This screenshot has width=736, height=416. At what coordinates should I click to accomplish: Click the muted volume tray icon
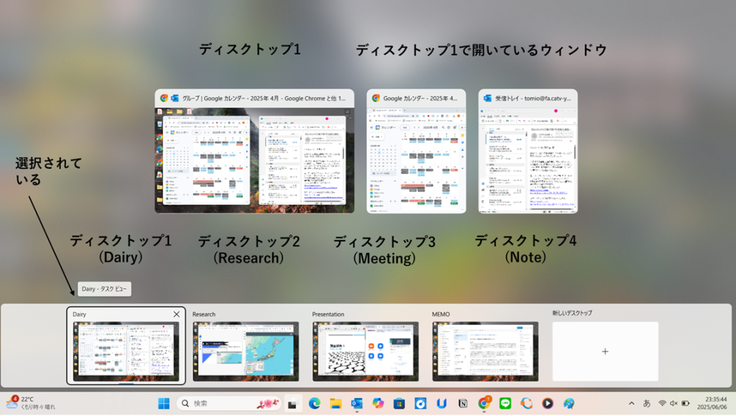tap(673, 403)
